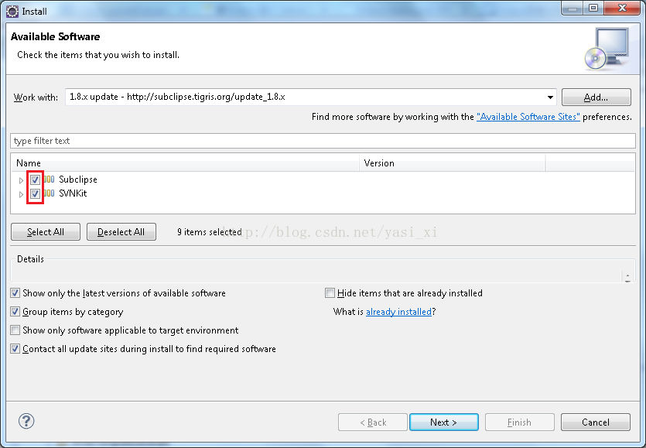
Task: Click the Add... button
Action: pyautogui.click(x=596, y=97)
